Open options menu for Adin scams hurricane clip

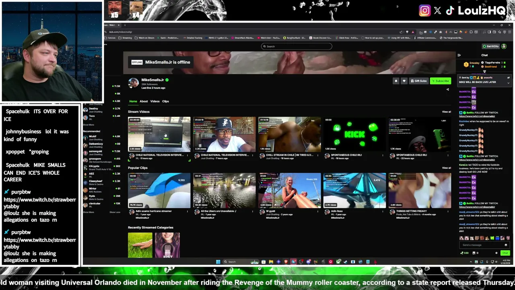pos(187,211)
